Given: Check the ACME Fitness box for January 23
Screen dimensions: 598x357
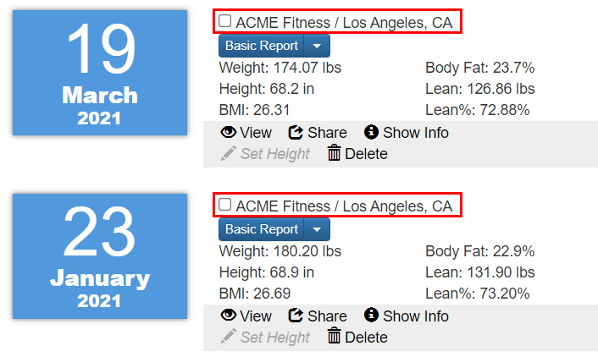Looking at the screenshot, I should (224, 205).
